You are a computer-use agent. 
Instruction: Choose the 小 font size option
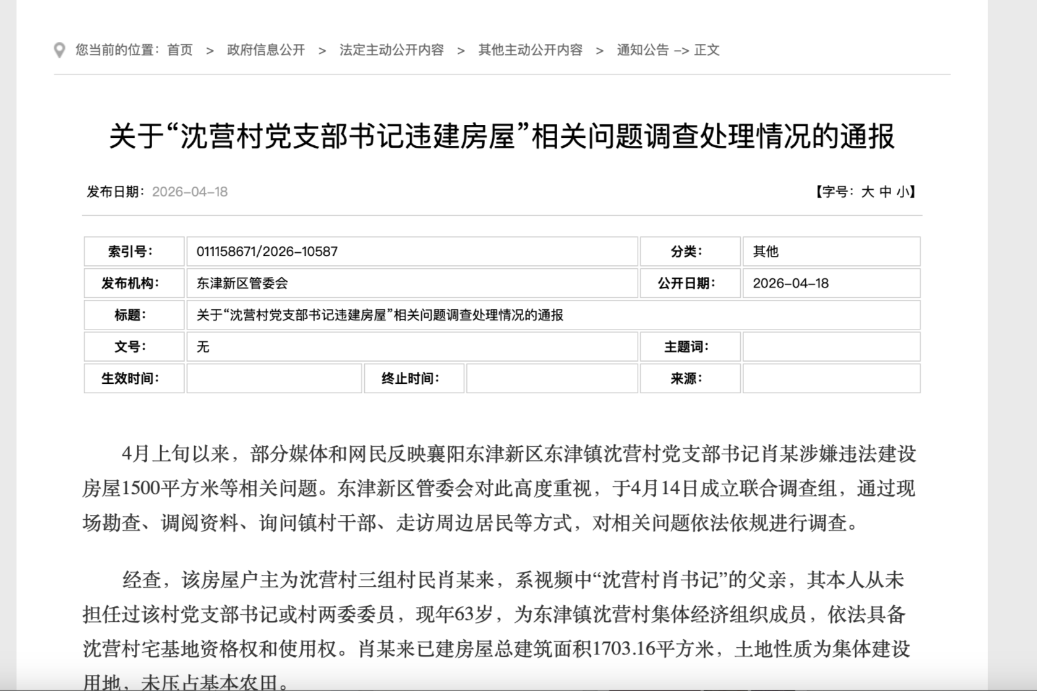click(x=903, y=192)
